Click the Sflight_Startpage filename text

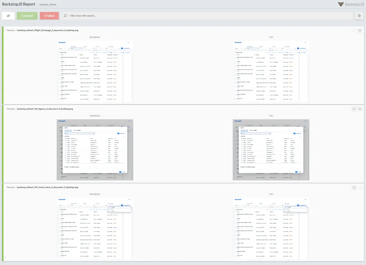pyautogui.click(x=50, y=30)
